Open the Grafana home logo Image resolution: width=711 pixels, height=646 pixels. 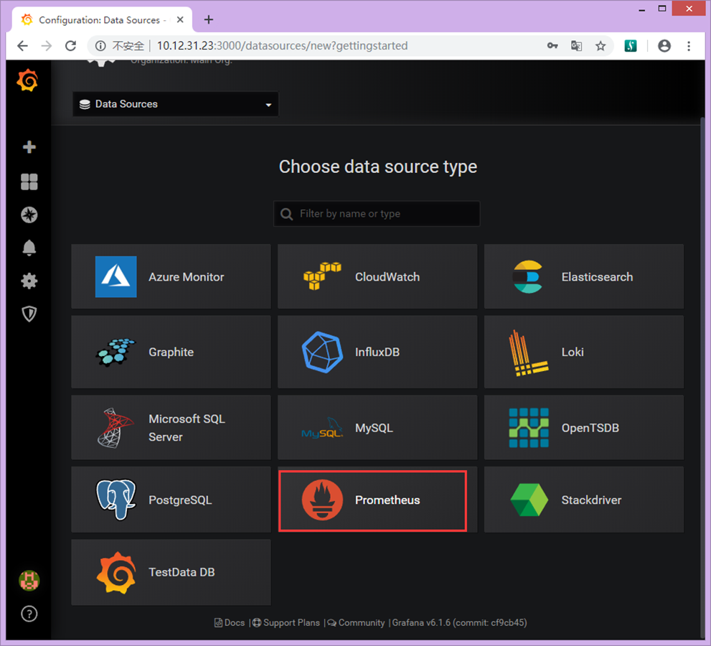coord(28,80)
